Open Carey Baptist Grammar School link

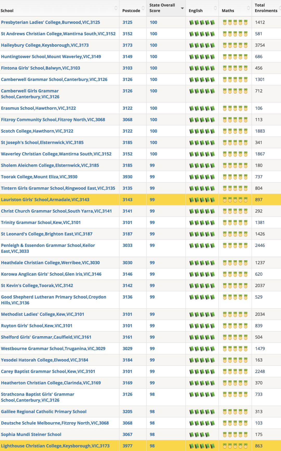[x=48, y=372]
